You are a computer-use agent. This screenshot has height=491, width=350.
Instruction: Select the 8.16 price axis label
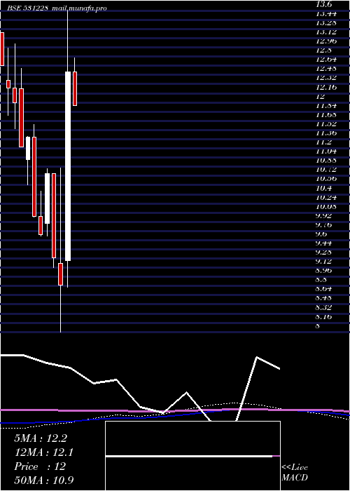(x=323, y=316)
